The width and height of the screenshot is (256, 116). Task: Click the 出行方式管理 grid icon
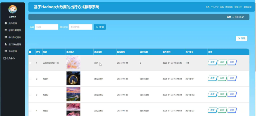(6, 37)
